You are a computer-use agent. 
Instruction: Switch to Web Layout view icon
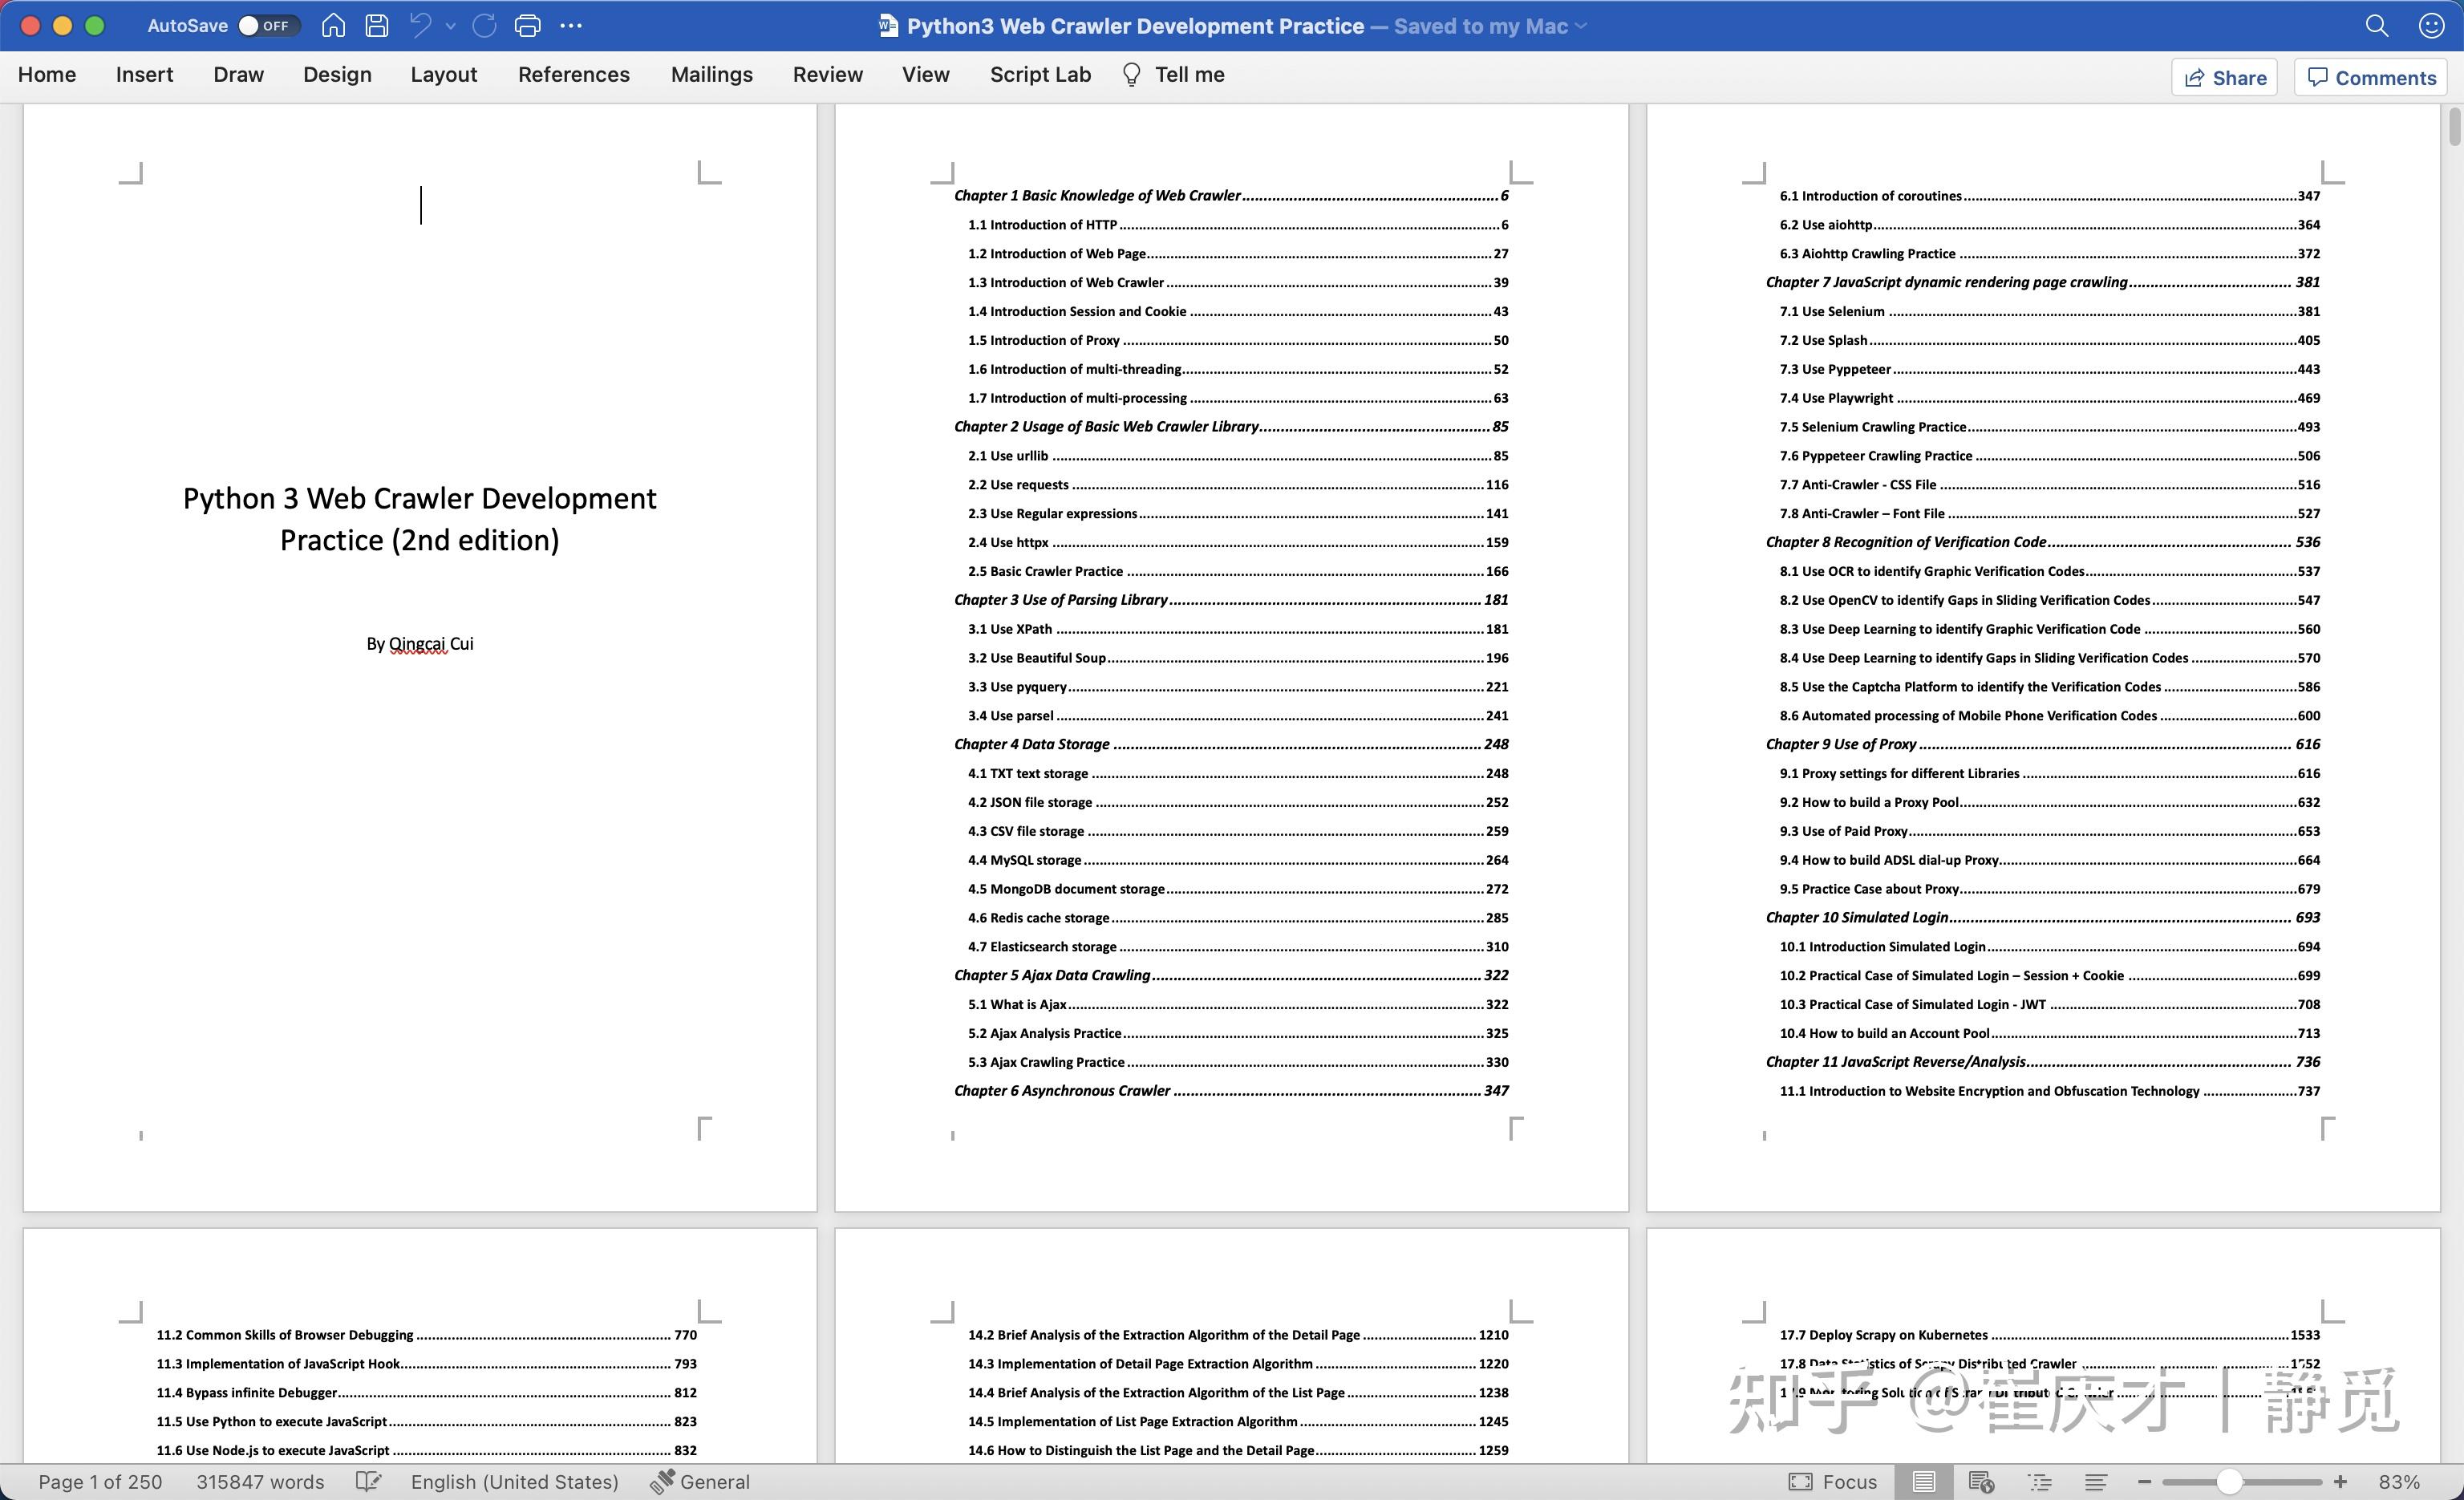[1980, 1481]
